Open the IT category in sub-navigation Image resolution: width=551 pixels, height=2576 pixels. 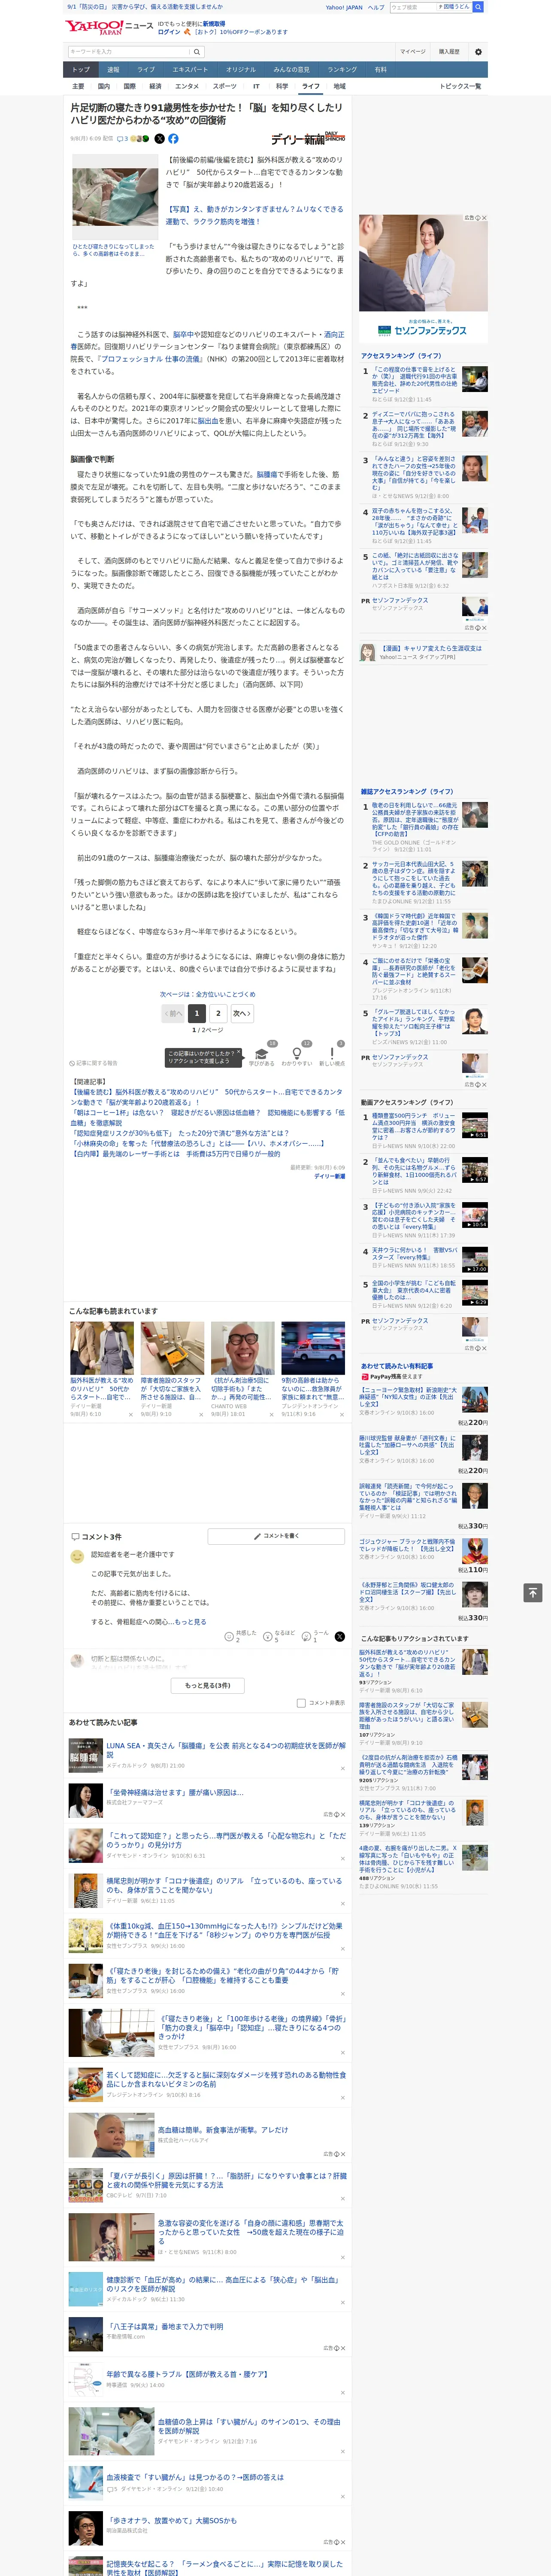pyautogui.click(x=256, y=86)
